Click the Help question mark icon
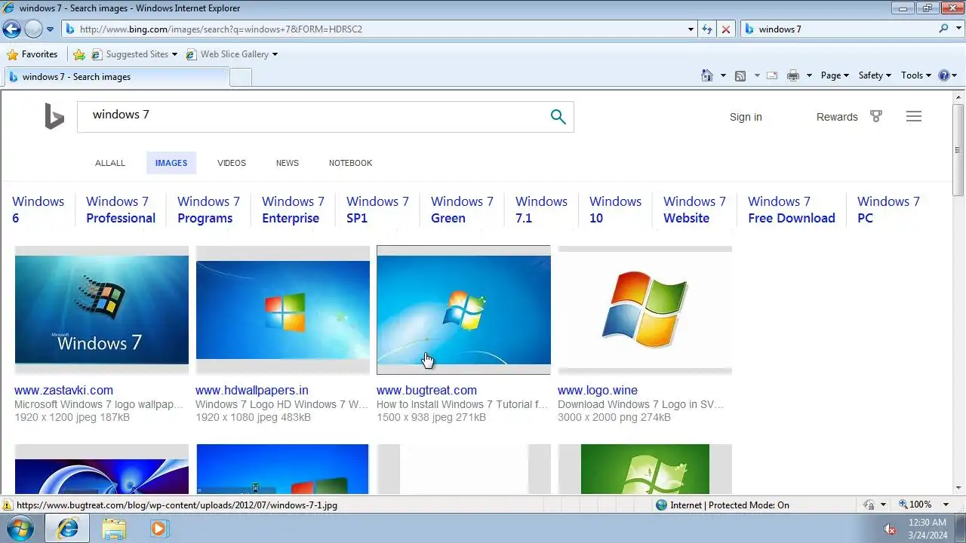 (943, 75)
